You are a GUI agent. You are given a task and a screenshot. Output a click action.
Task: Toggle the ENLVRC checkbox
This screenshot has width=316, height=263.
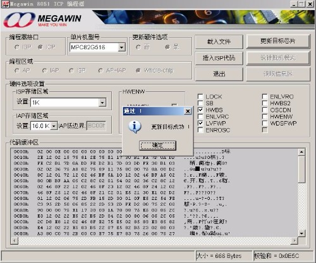200,117
